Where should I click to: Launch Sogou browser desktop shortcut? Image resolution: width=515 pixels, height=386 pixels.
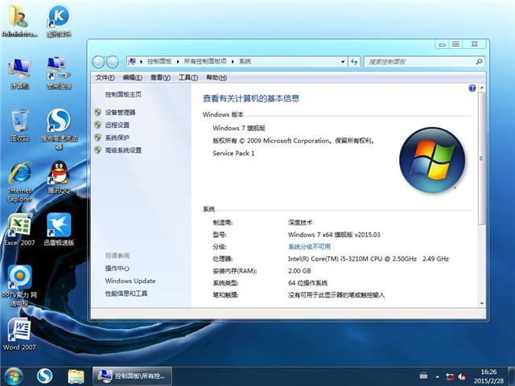[x=59, y=129]
